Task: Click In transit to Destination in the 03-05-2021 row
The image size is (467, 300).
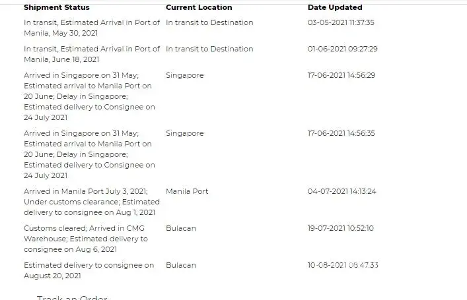Action: click(x=209, y=22)
